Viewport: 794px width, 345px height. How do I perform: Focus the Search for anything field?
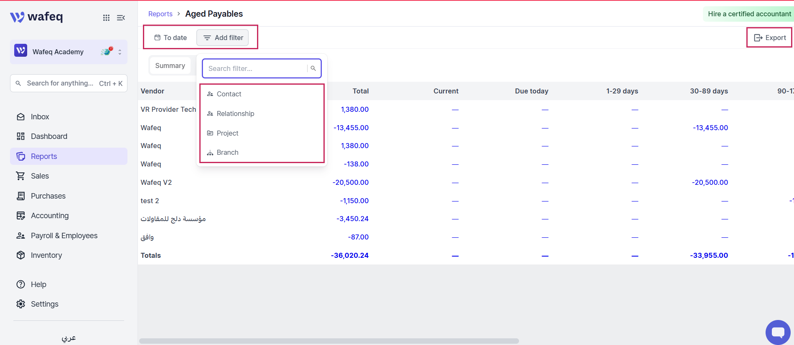69,83
